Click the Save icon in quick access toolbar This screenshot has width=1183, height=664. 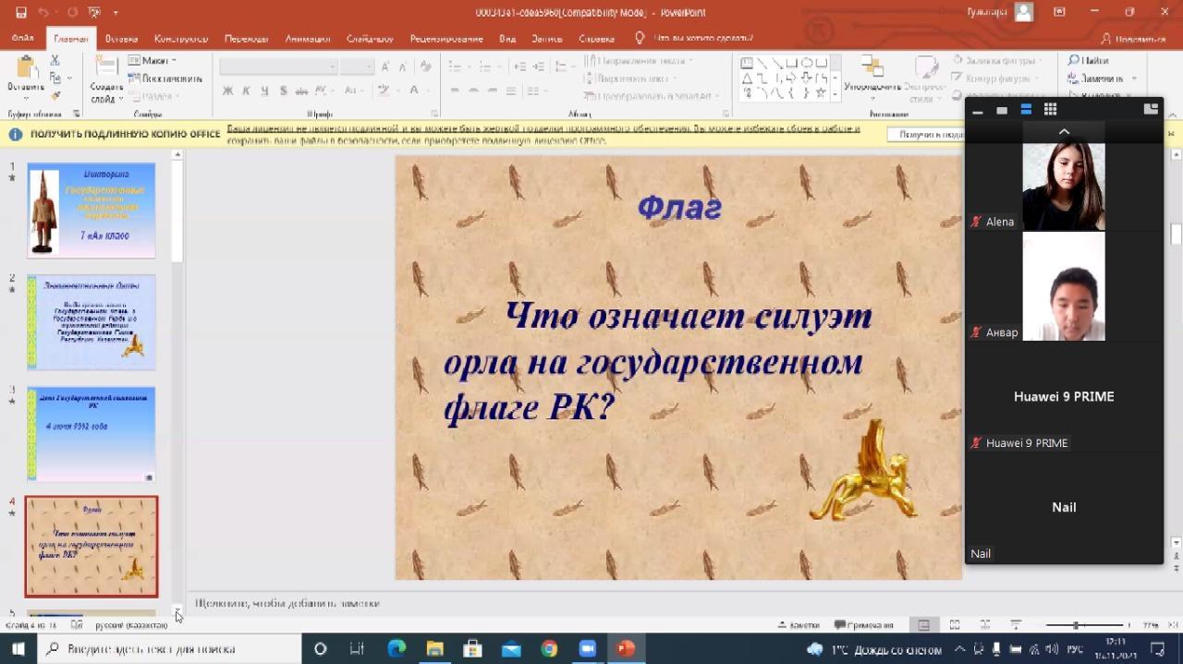click(x=20, y=12)
